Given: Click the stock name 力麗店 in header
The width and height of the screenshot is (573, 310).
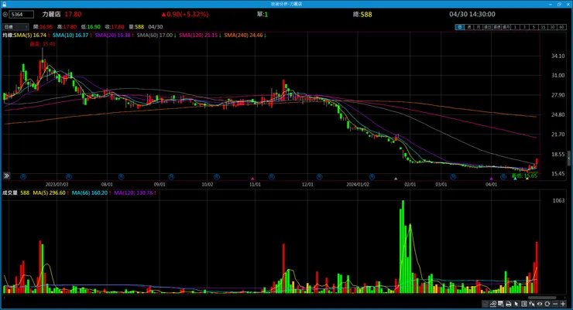Looking at the screenshot, I should coord(51,15).
